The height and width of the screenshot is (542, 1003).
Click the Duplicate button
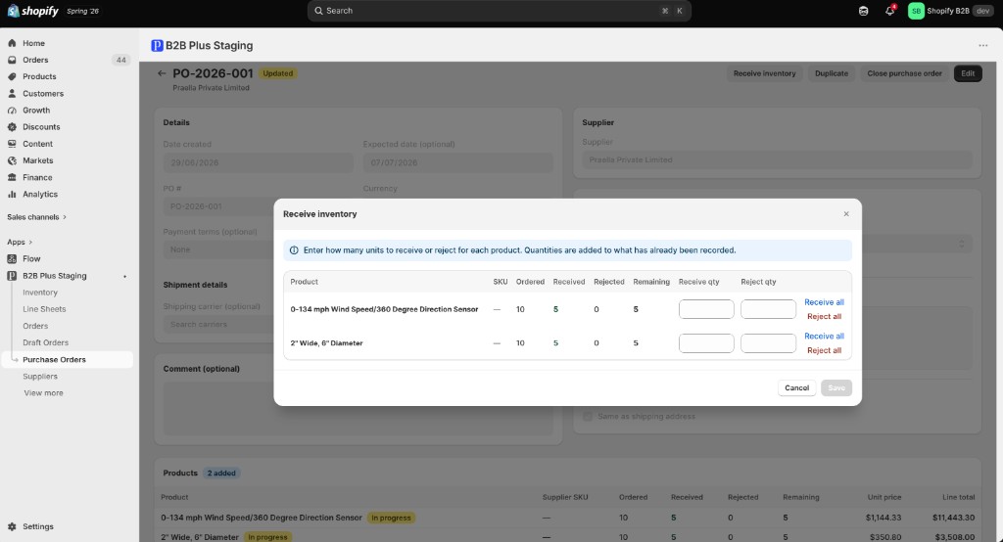[x=832, y=73]
